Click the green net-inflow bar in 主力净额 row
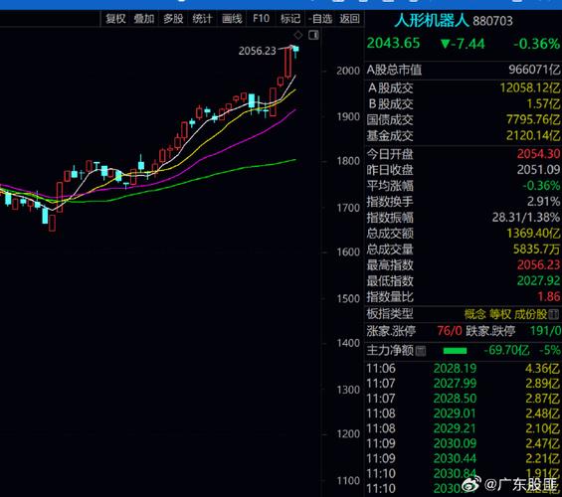Screen dimensions: 562x497 click(x=455, y=351)
